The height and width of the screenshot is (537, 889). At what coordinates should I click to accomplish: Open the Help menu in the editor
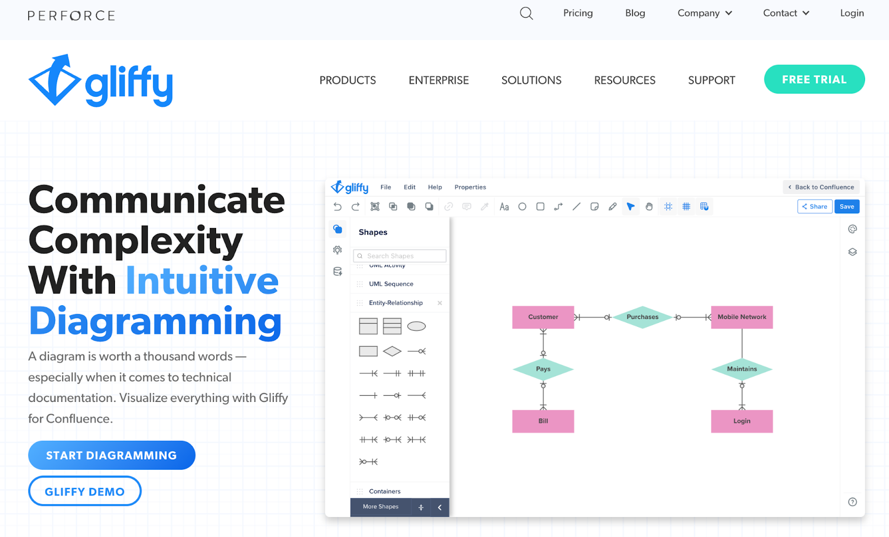(435, 187)
